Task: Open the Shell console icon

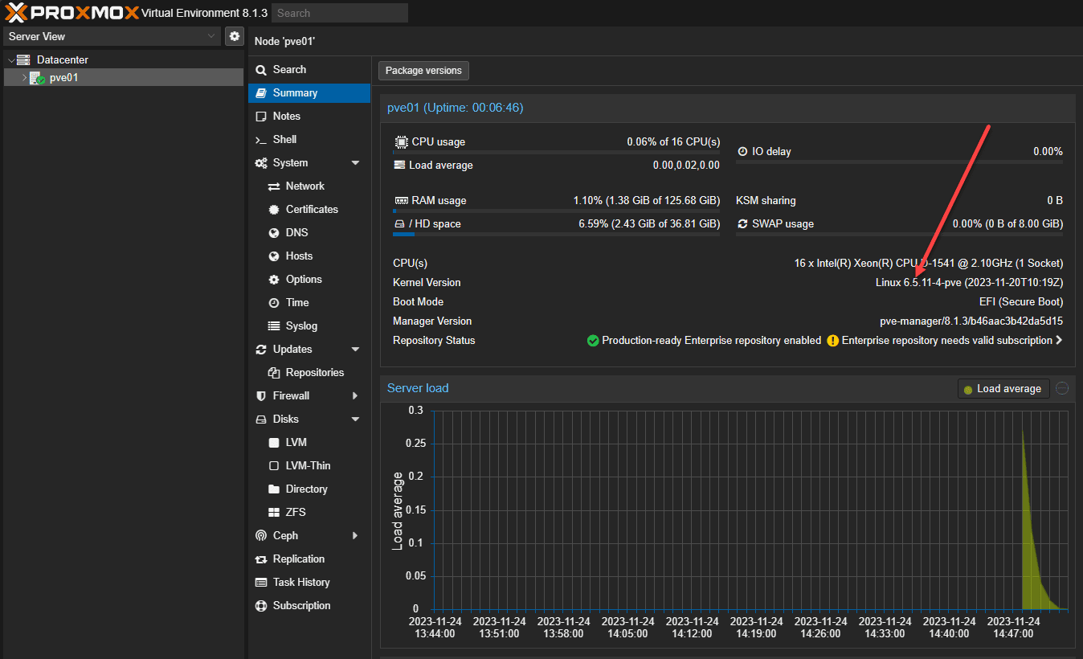Action: pyautogui.click(x=260, y=140)
